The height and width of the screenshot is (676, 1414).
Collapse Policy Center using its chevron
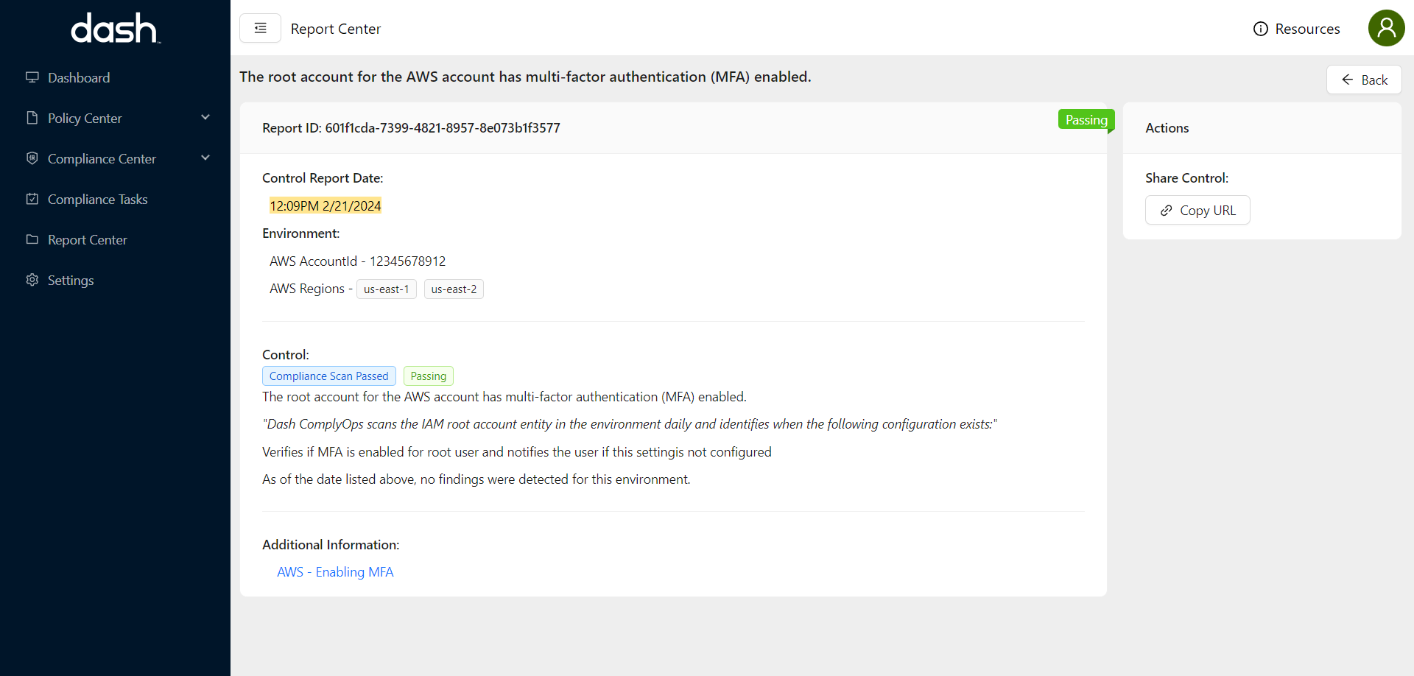[x=205, y=116]
